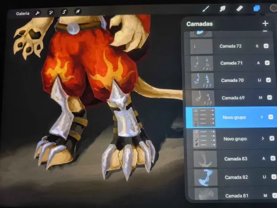Viewport: 277px width, 208px height.
Task: Select Camada 71 thumbnail
Action: 202,64
